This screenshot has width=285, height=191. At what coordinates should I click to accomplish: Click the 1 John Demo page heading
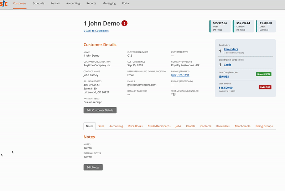coord(102,23)
